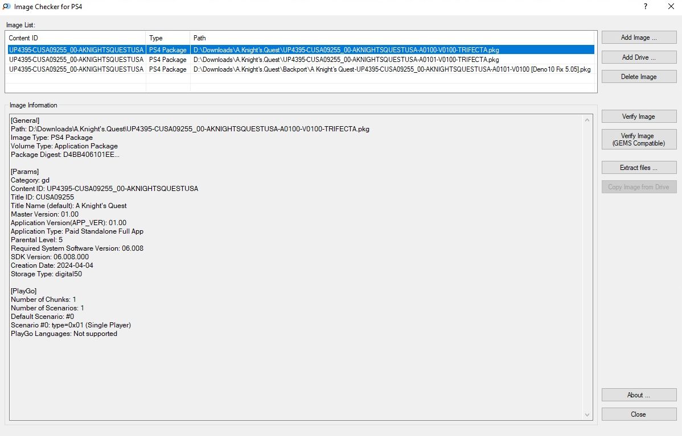Click the title bar help question mark
The width and height of the screenshot is (682, 436).
pos(646,7)
